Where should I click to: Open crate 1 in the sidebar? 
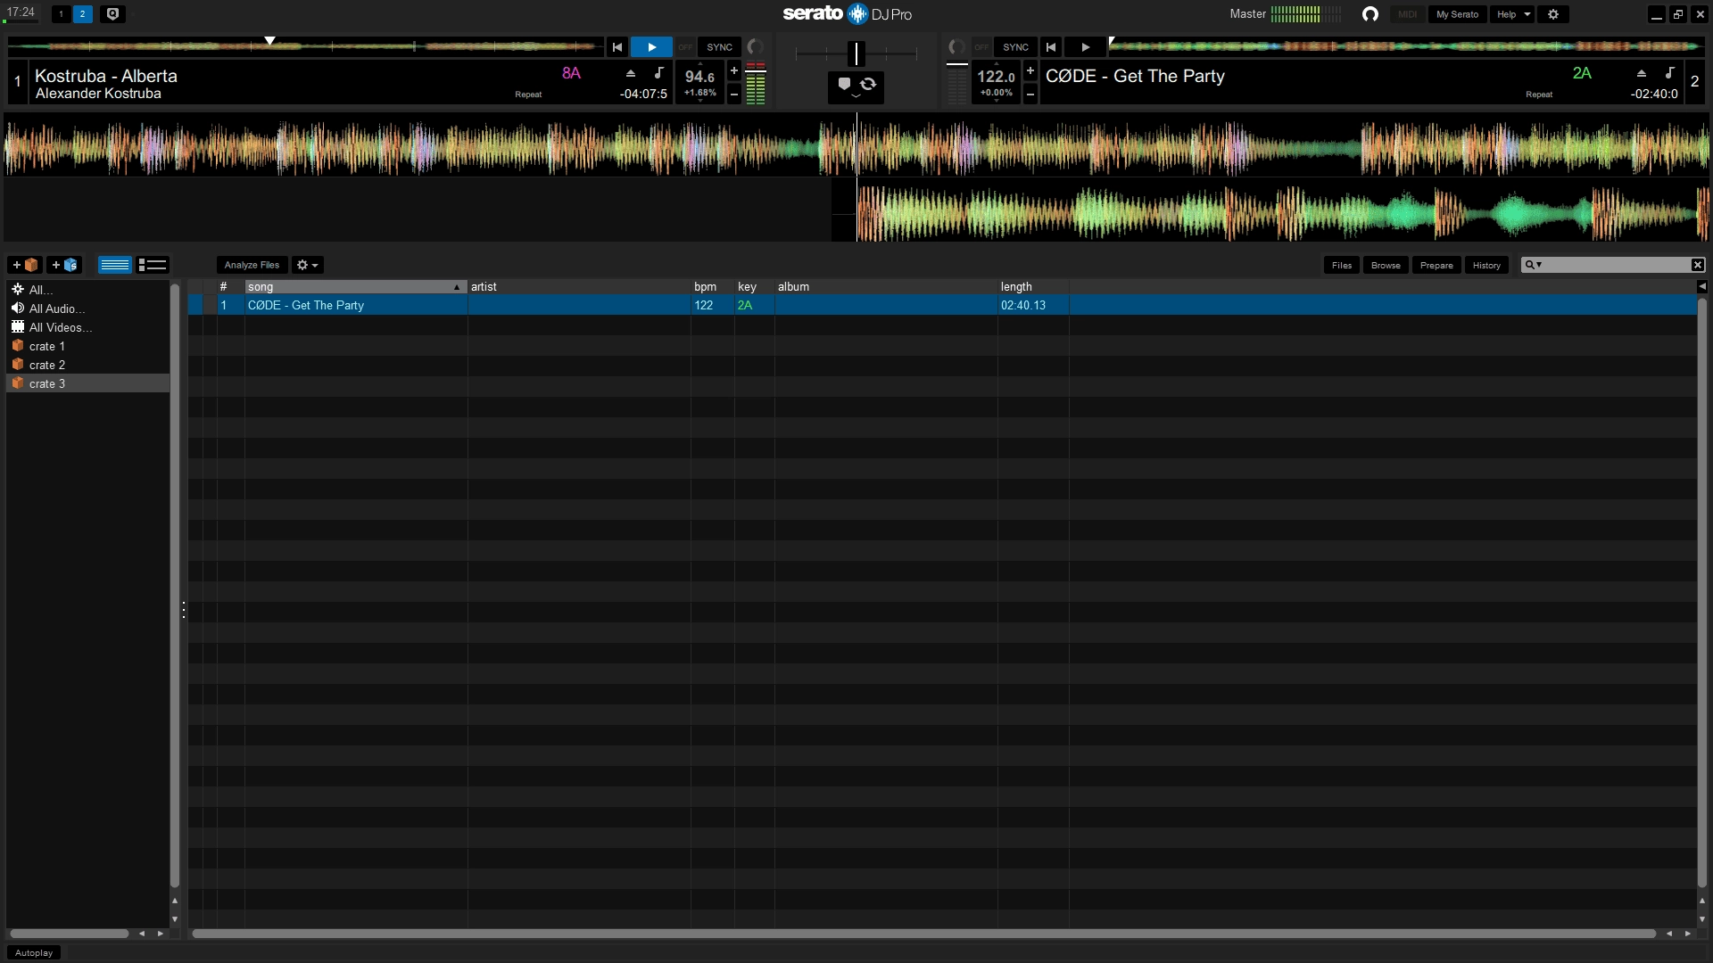point(87,346)
